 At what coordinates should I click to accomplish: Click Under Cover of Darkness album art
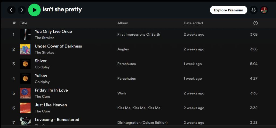click(x=25, y=49)
